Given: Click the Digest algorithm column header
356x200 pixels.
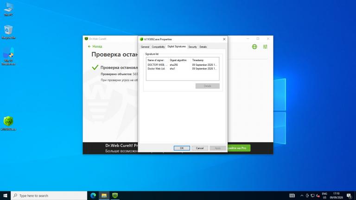Looking at the screenshot, I should pyautogui.click(x=179, y=60).
